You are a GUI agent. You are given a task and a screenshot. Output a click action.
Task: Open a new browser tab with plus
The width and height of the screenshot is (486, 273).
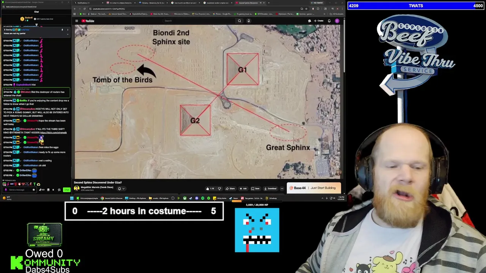(x=268, y=3)
